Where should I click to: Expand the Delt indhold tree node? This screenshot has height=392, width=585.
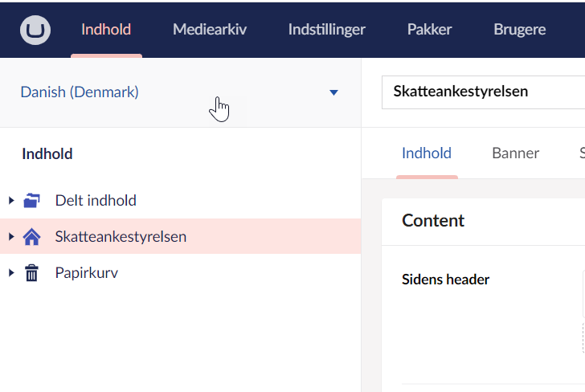tap(11, 201)
